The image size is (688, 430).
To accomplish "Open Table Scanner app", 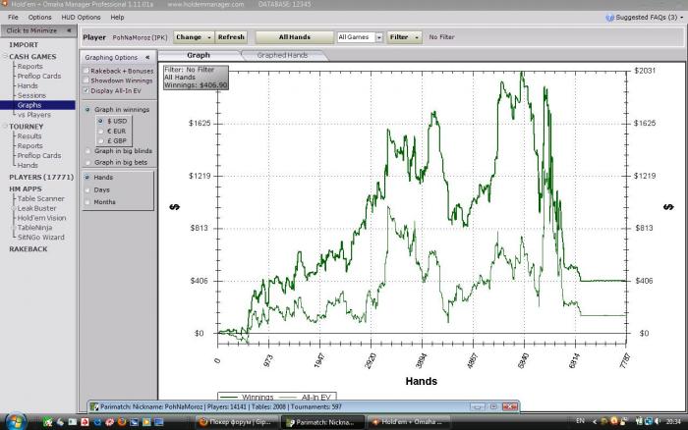I will click(41, 198).
